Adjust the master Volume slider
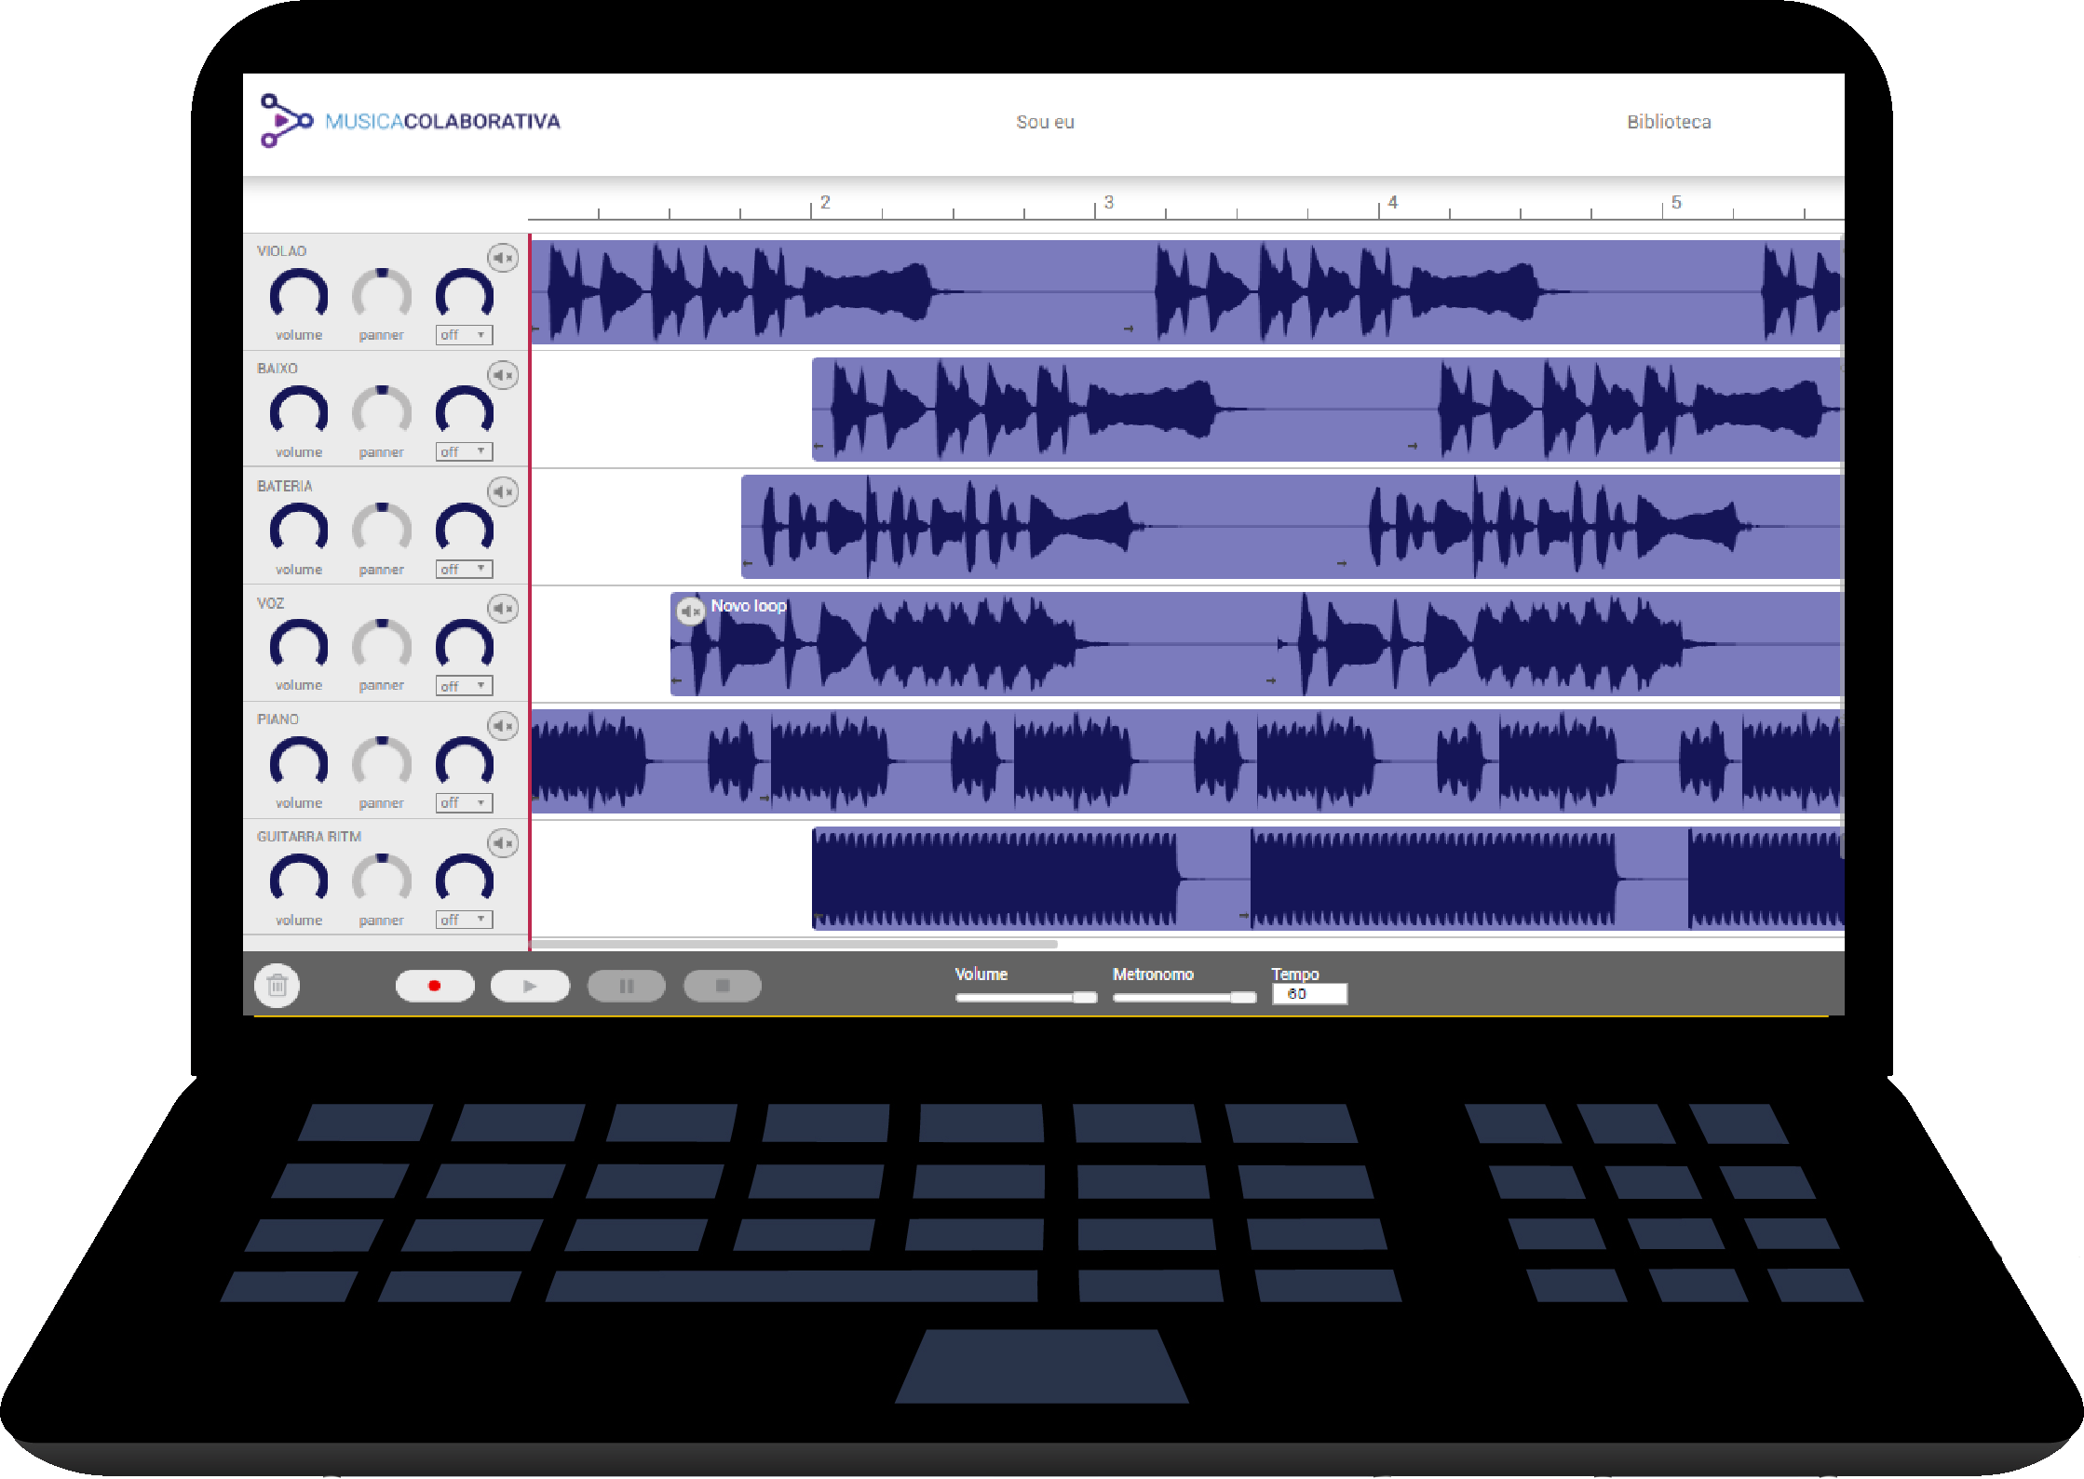 point(1026,997)
